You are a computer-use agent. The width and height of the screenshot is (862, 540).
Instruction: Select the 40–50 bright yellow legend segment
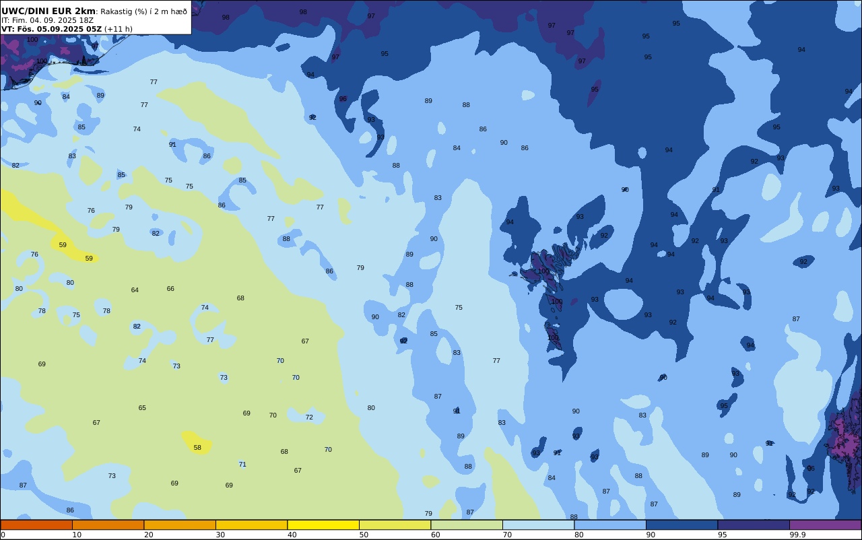coord(323,525)
